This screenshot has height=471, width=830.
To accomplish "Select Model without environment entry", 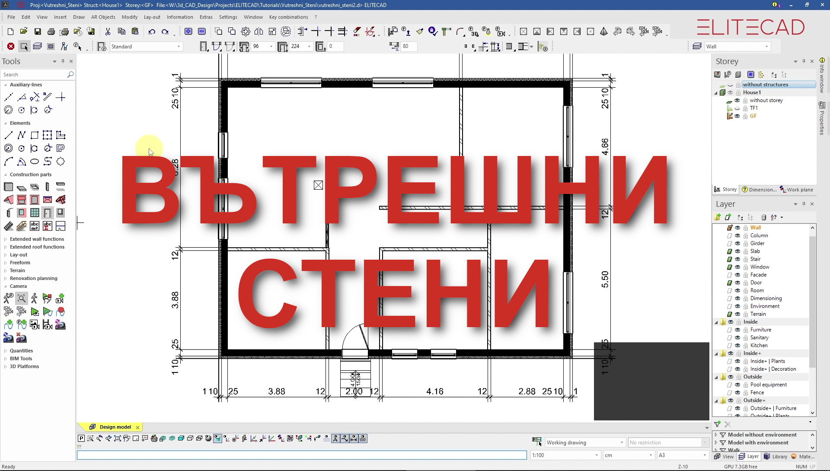I will click(762, 435).
